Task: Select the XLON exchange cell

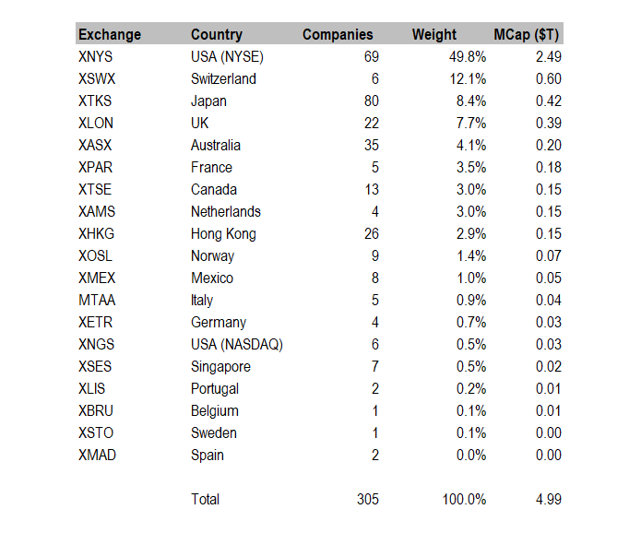Action: (97, 124)
